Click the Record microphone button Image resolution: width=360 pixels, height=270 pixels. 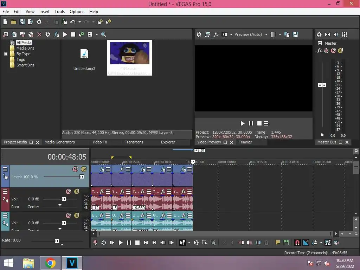pos(95,243)
